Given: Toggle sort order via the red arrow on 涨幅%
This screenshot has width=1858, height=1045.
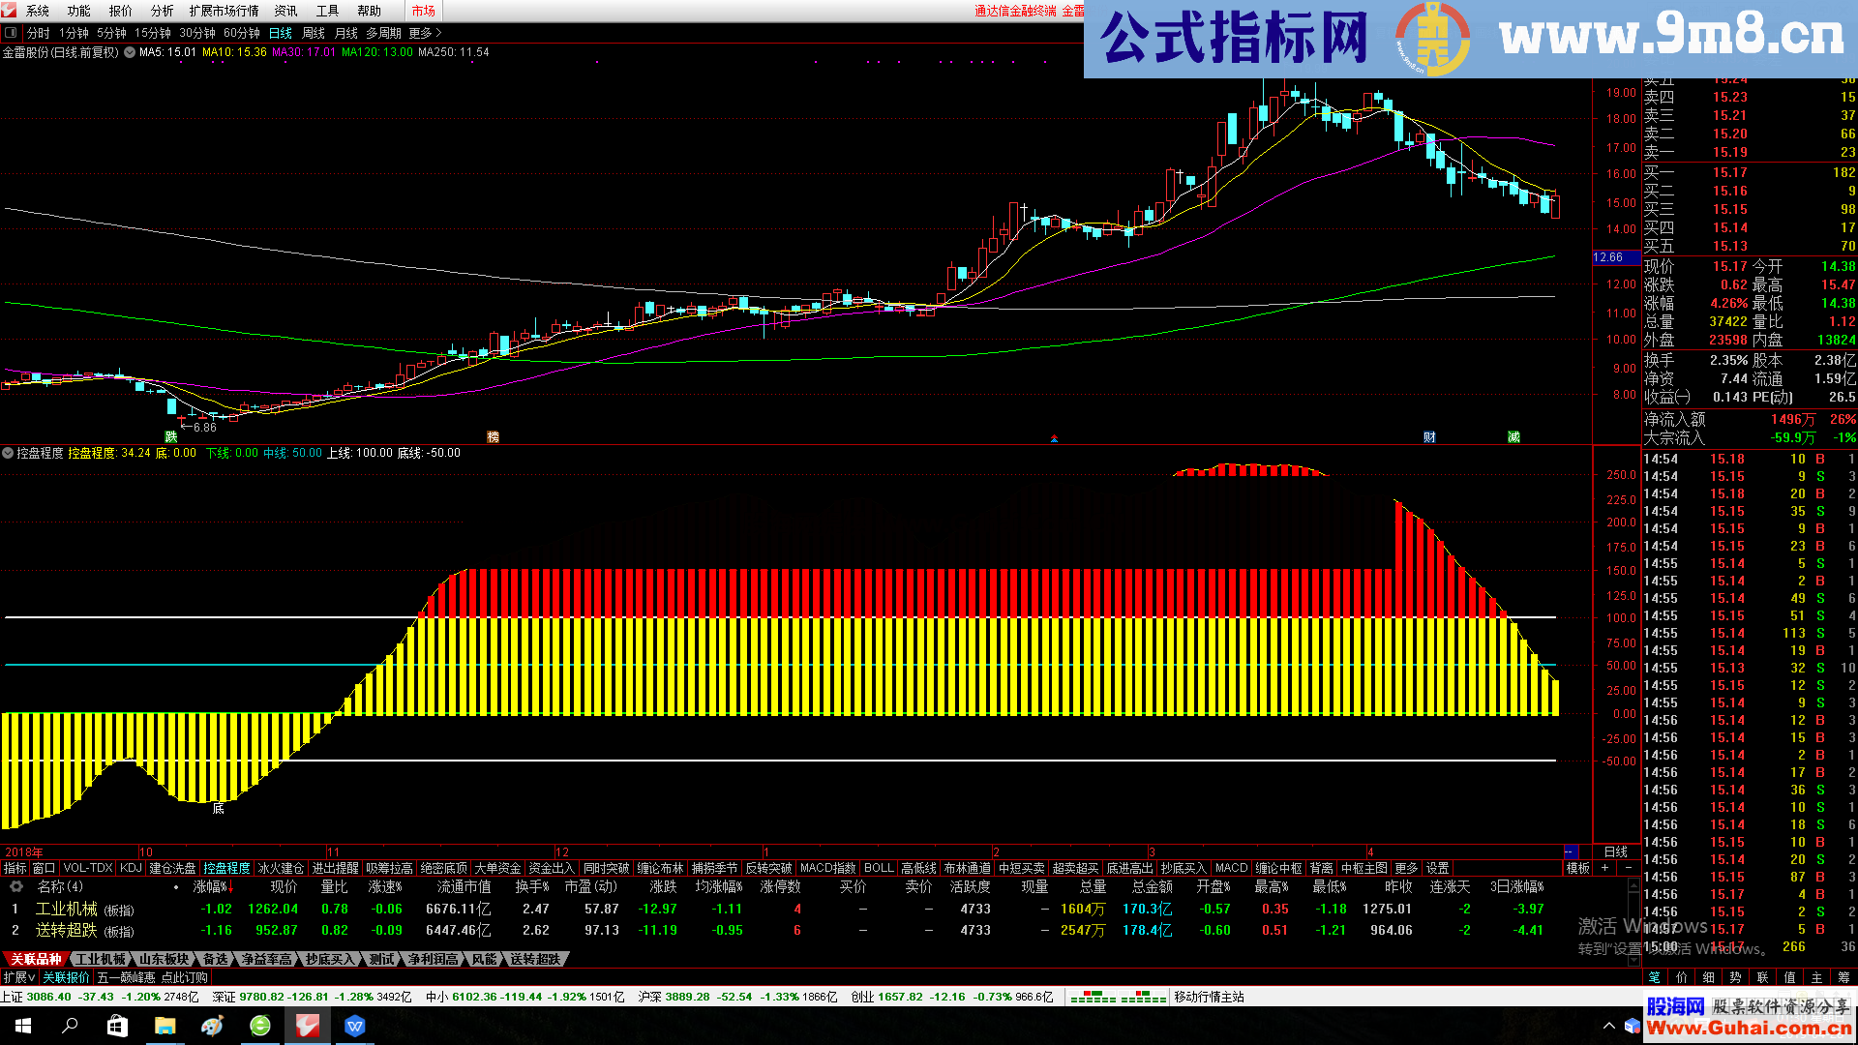Looking at the screenshot, I should pos(232,887).
